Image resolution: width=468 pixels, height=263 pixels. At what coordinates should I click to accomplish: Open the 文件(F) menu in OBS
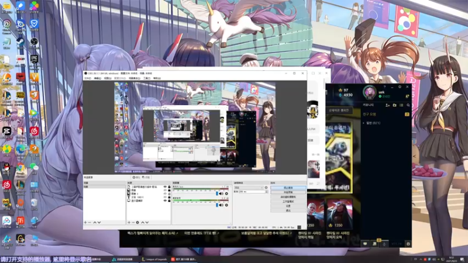click(x=88, y=78)
